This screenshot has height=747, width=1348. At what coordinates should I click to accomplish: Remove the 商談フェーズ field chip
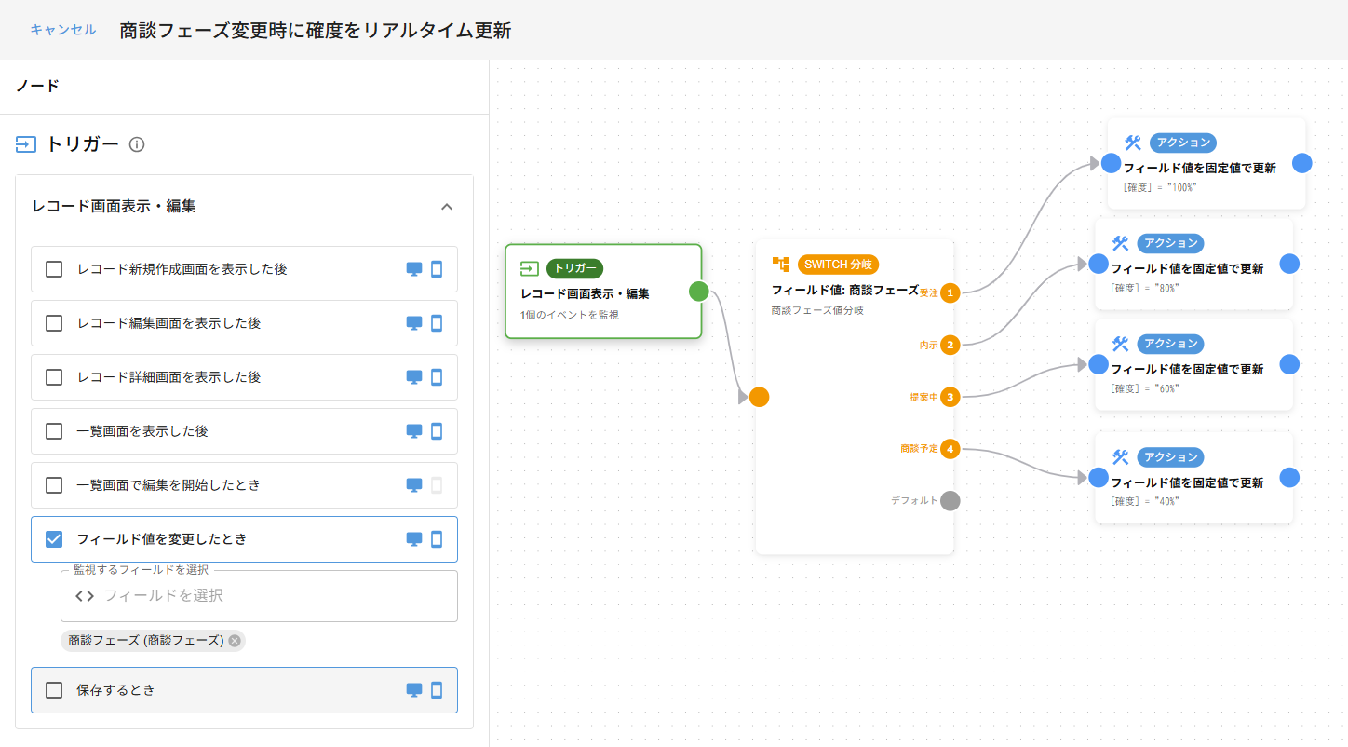point(235,641)
